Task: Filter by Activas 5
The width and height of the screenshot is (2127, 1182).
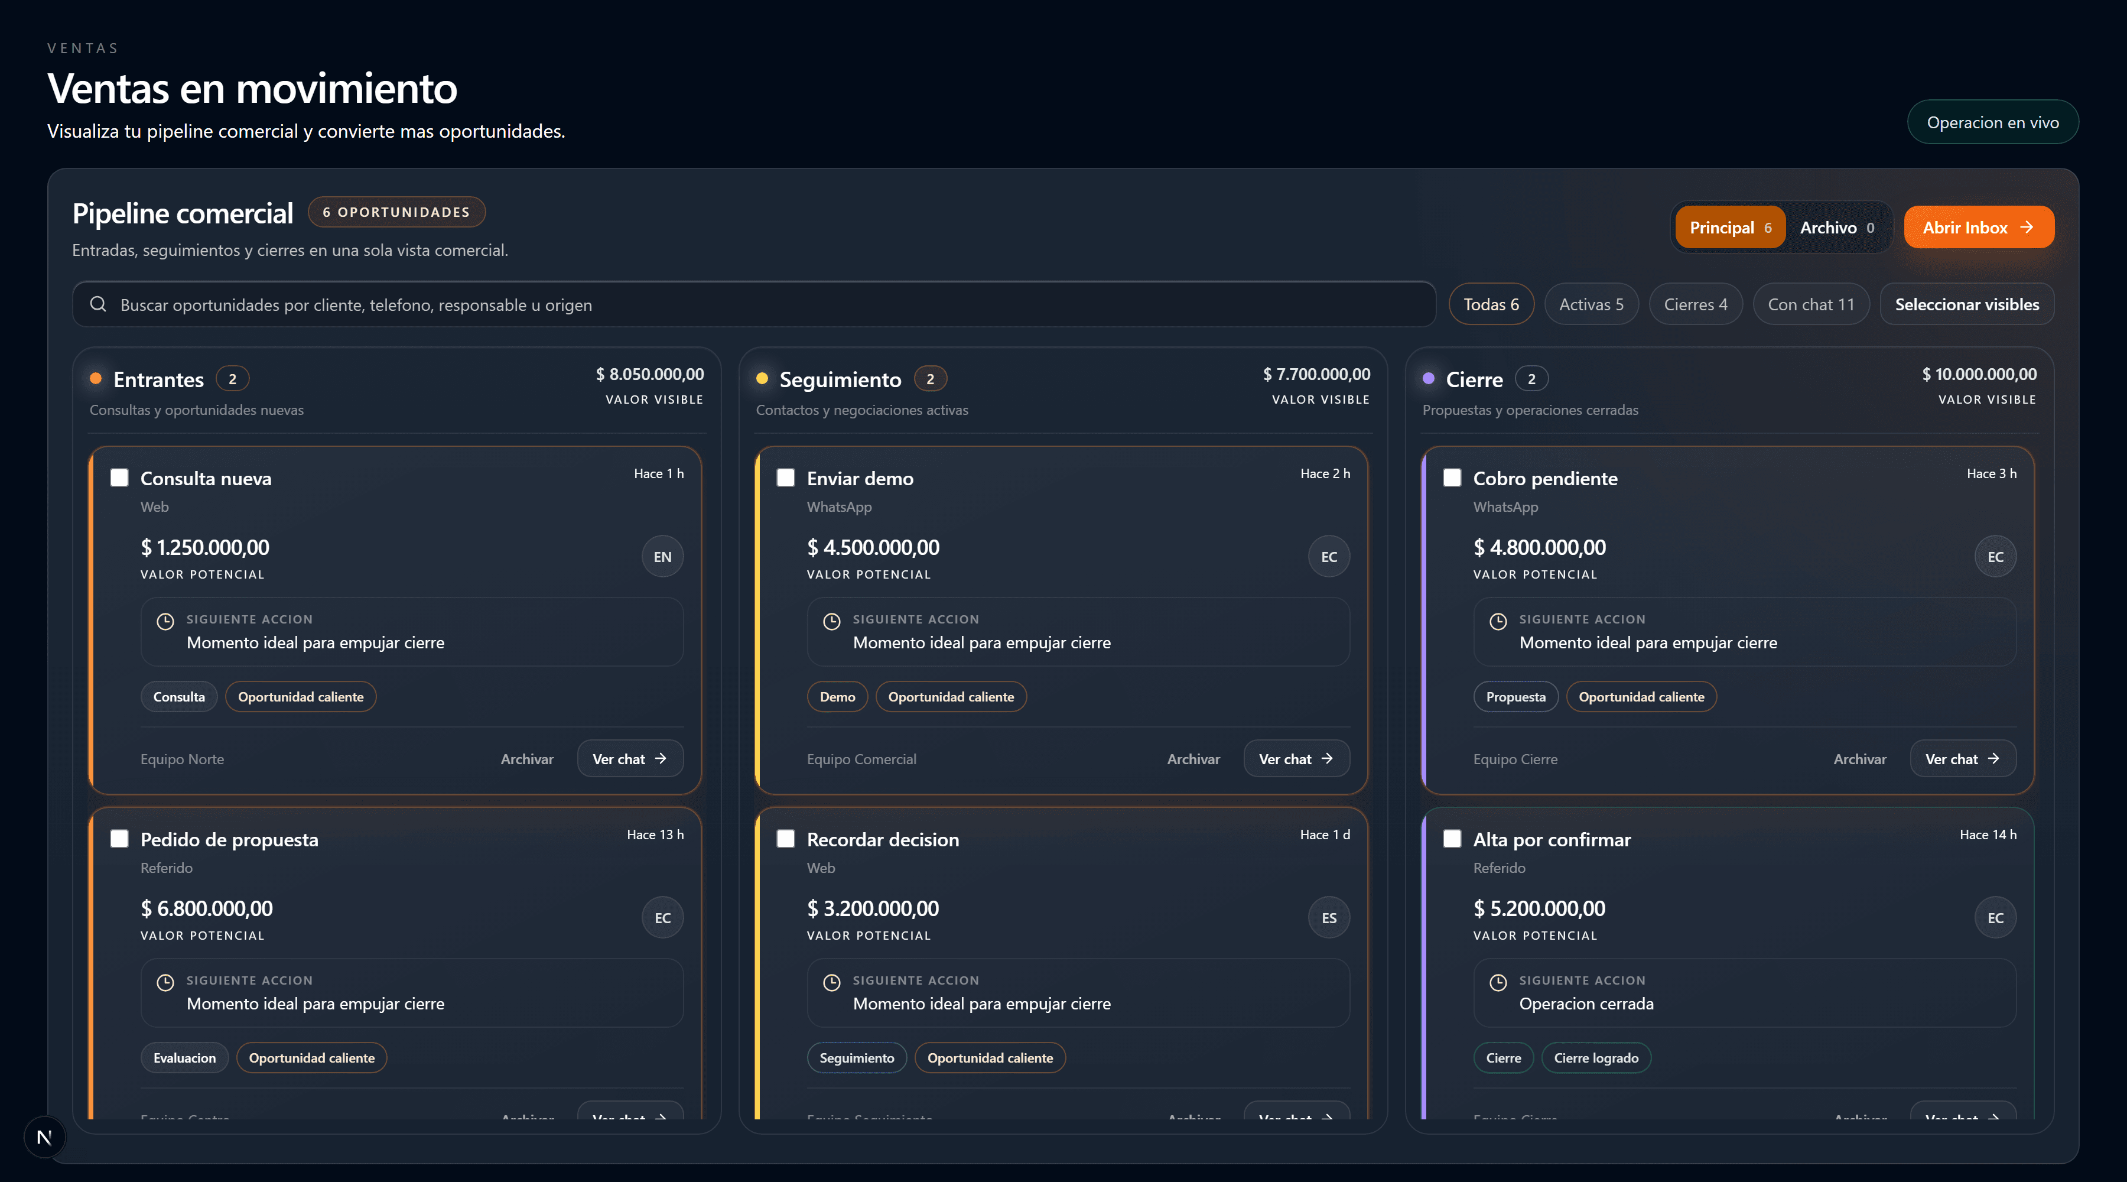Action: point(1591,305)
